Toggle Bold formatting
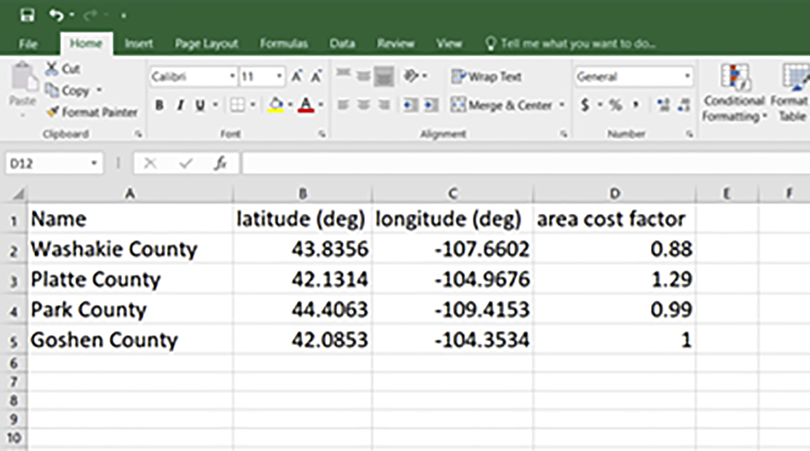Viewport: 810px width, 451px height. pos(159,105)
